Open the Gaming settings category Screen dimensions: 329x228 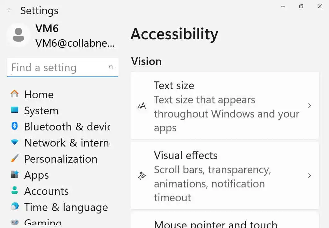click(x=43, y=223)
